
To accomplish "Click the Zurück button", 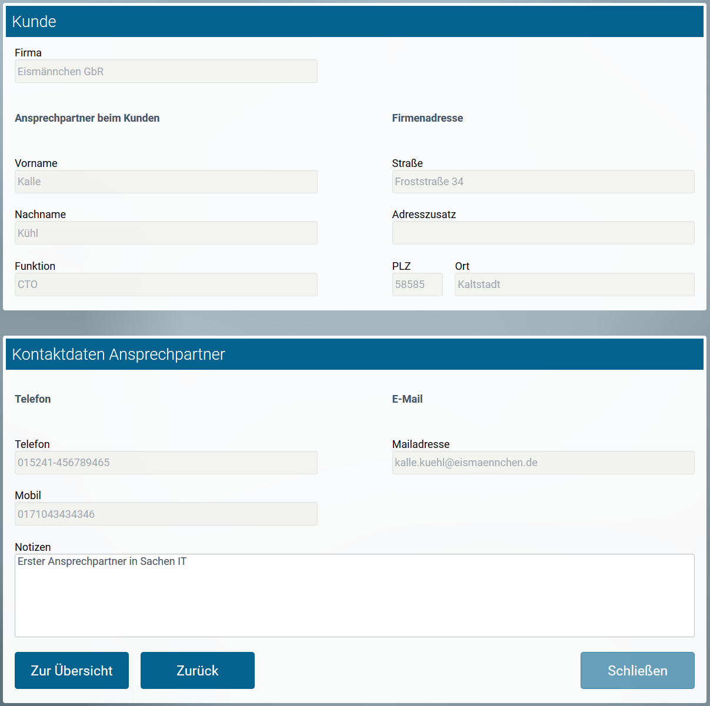I will [x=198, y=670].
